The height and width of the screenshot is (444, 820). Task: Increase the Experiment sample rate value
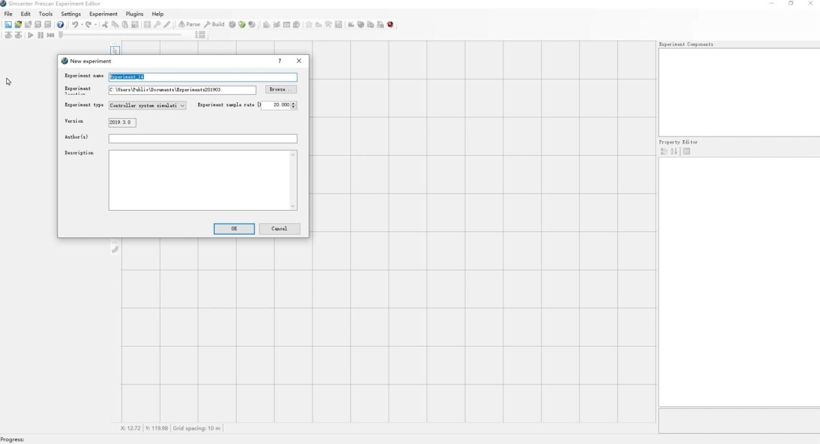[x=294, y=104]
